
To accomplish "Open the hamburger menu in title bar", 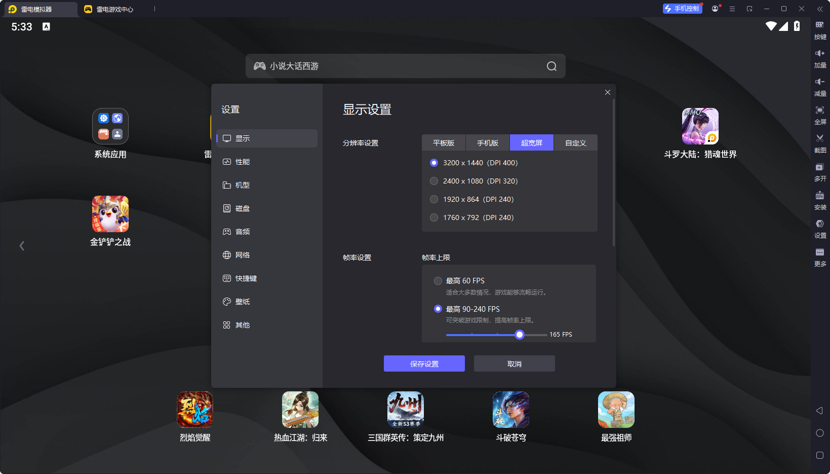I will click(732, 9).
